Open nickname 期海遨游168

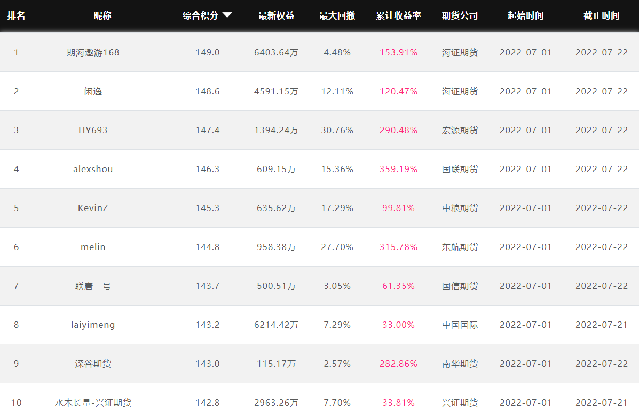click(x=93, y=52)
